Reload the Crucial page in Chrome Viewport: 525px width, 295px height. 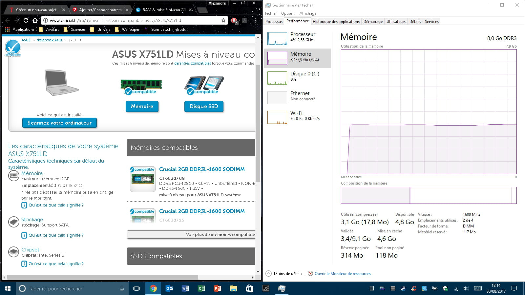pos(26,20)
